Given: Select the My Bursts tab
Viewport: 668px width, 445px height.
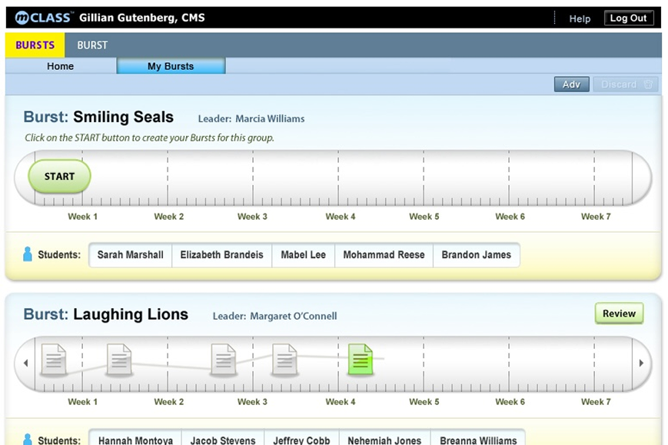Looking at the screenshot, I should (x=171, y=66).
